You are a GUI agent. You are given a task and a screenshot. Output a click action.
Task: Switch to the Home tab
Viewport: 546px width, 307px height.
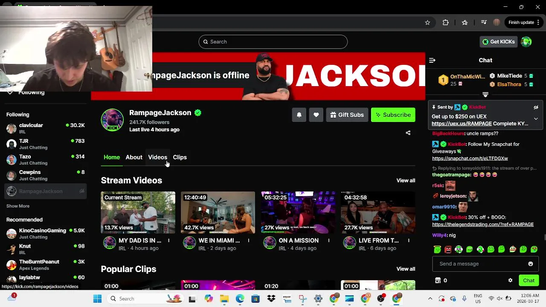(x=112, y=157)
